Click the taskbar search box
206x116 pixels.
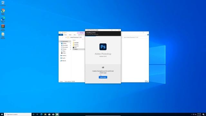click(x=18, y=114)
